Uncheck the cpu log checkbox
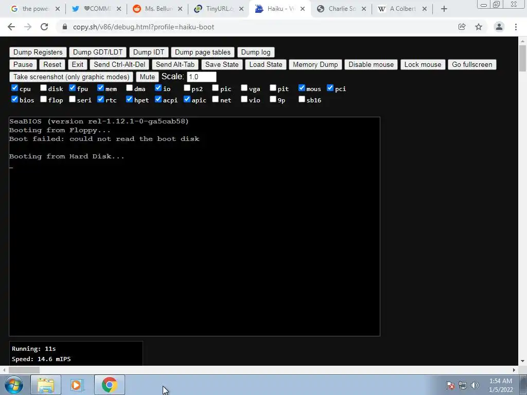 click(14, 88)
